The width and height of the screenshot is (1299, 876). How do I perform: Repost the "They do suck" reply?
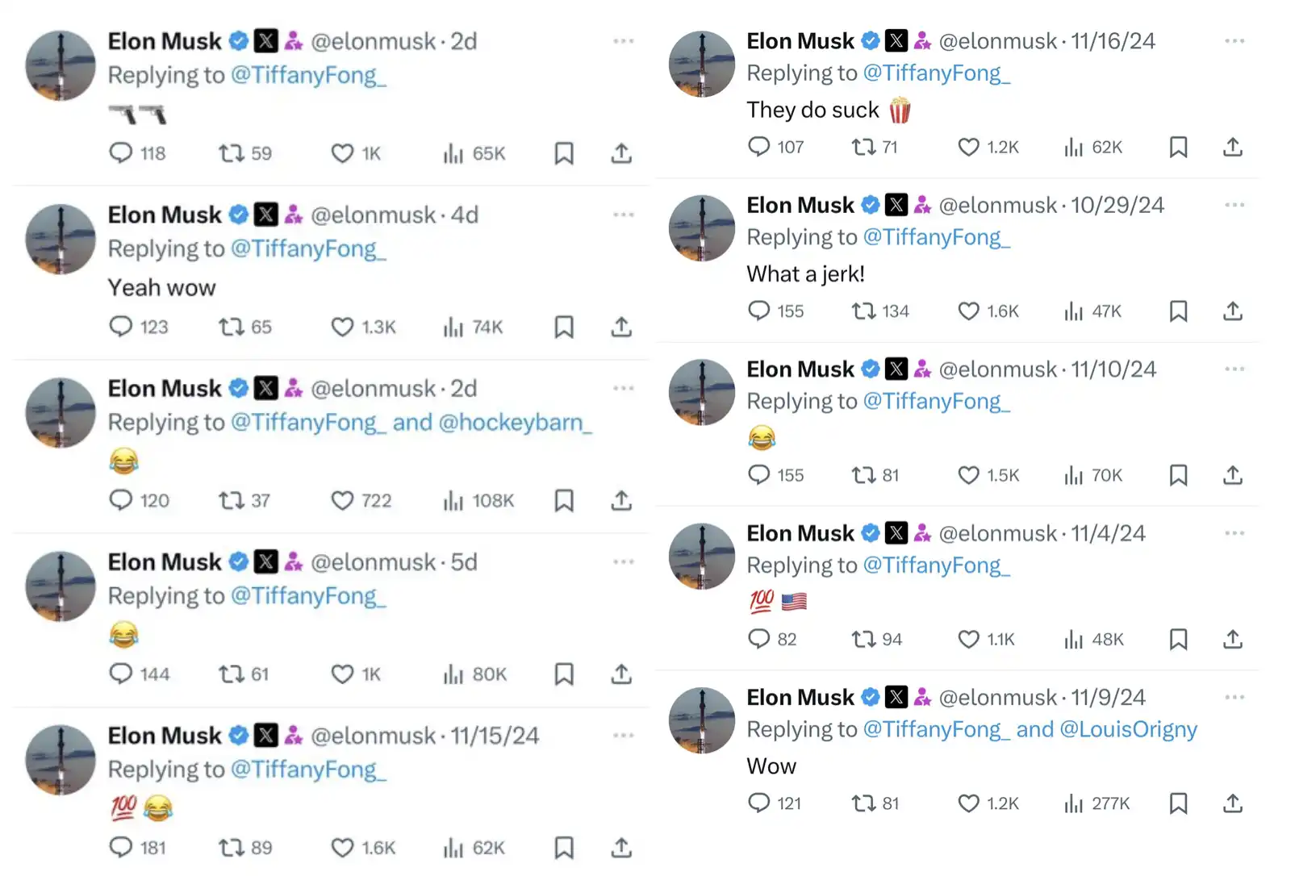coord(863,147)
